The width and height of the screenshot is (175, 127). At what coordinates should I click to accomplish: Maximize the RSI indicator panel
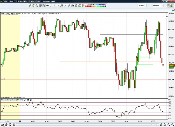click(x=28, y=100)
